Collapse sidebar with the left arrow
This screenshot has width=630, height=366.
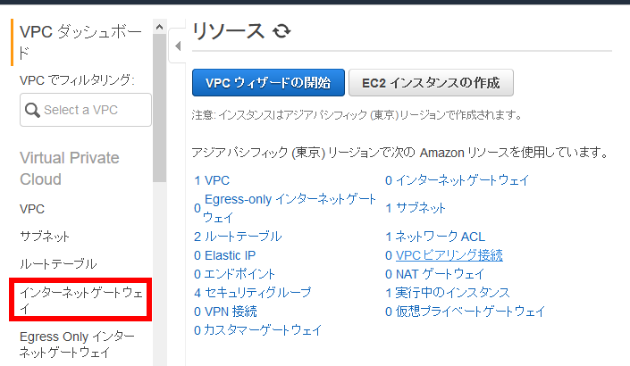click(178, 46)
